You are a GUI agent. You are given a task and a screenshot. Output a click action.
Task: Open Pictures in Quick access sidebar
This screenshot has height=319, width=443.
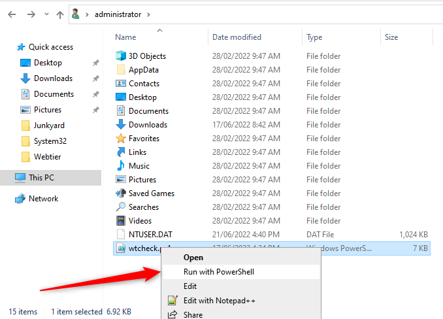click(48, 110)
